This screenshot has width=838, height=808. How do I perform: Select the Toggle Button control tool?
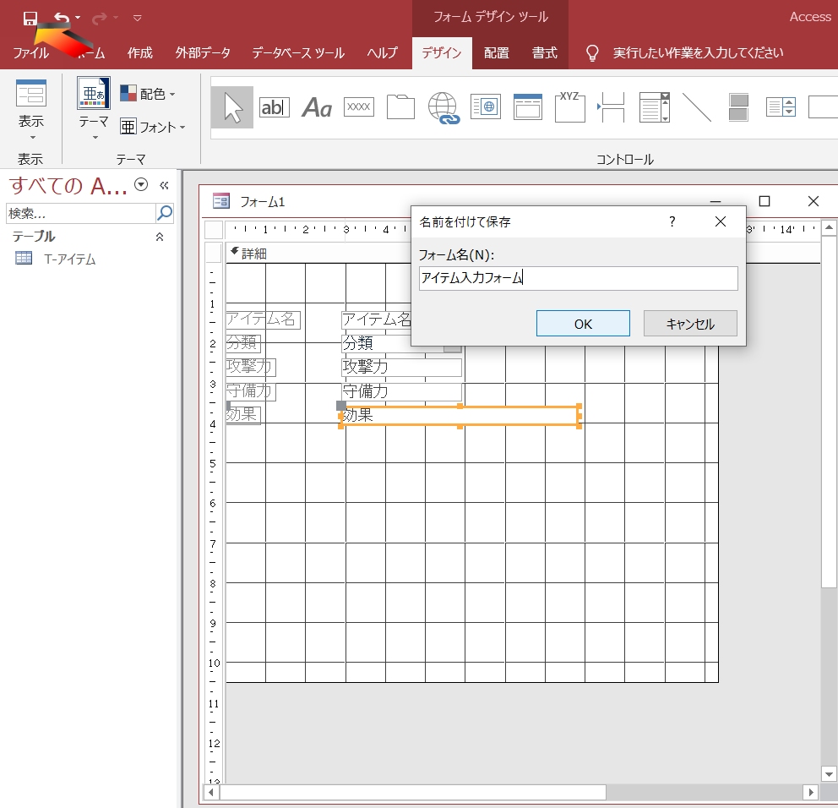[738, 107]
